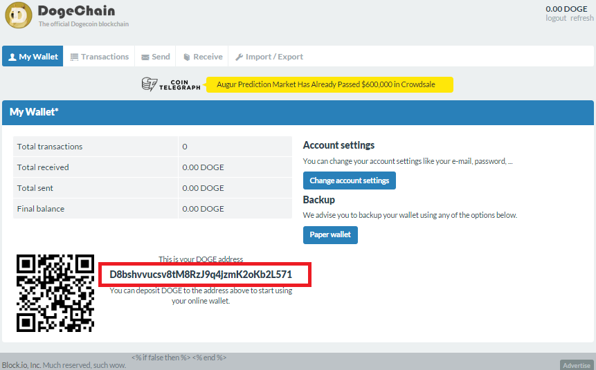Viewport: 596px width, 370px height.
Task: Click the Total sent 0.00 DOGE value
Action: click(x=203, y=188)
